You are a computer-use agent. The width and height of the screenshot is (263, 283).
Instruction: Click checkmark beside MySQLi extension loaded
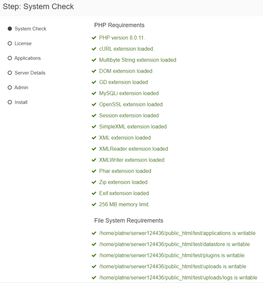coord(94,93)
